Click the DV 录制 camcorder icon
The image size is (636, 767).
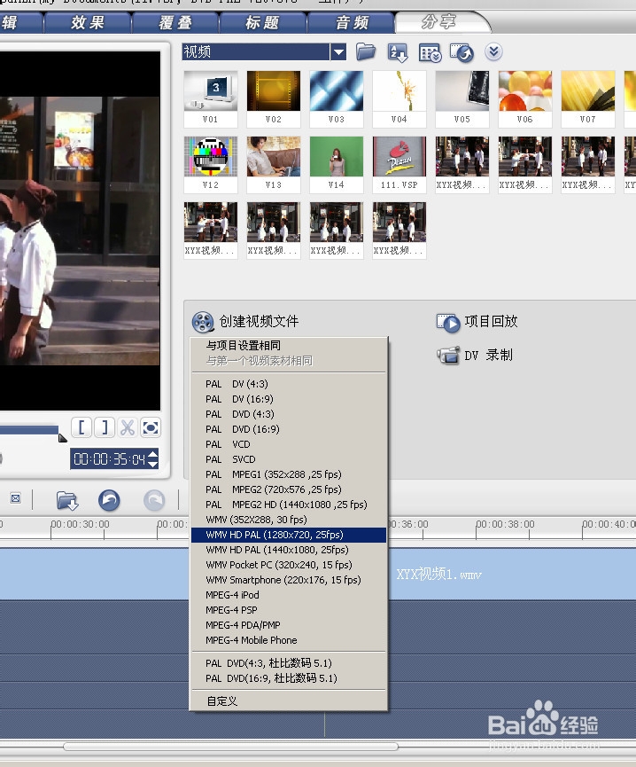coord(448,356)
